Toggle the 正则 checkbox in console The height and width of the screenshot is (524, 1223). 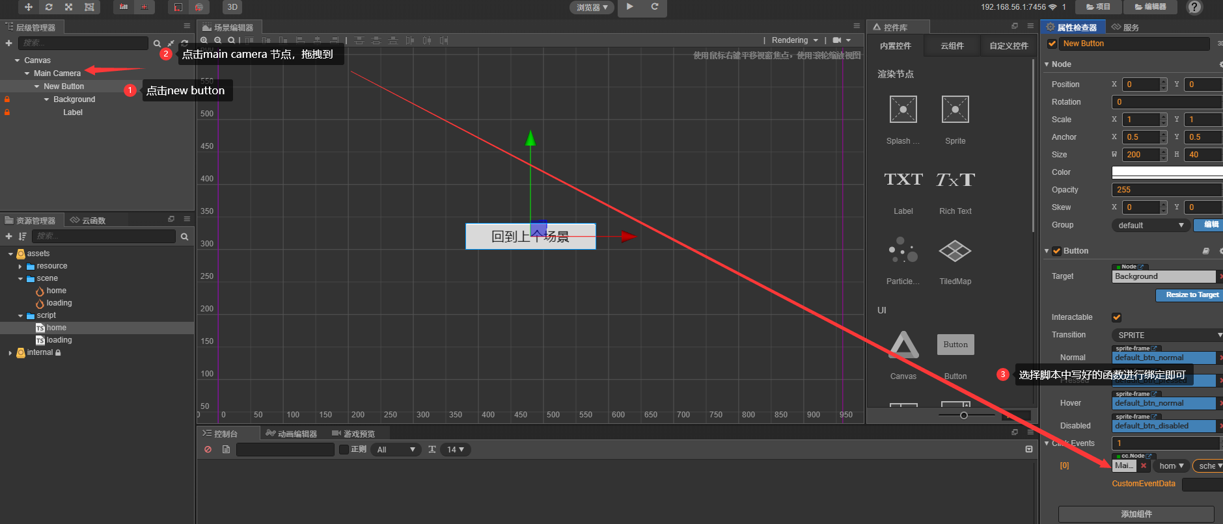click(344, 449)
